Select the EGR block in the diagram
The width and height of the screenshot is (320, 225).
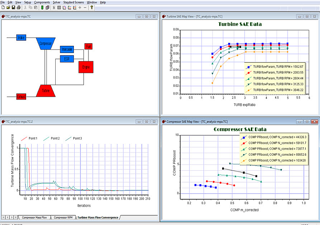coord(67,59)
